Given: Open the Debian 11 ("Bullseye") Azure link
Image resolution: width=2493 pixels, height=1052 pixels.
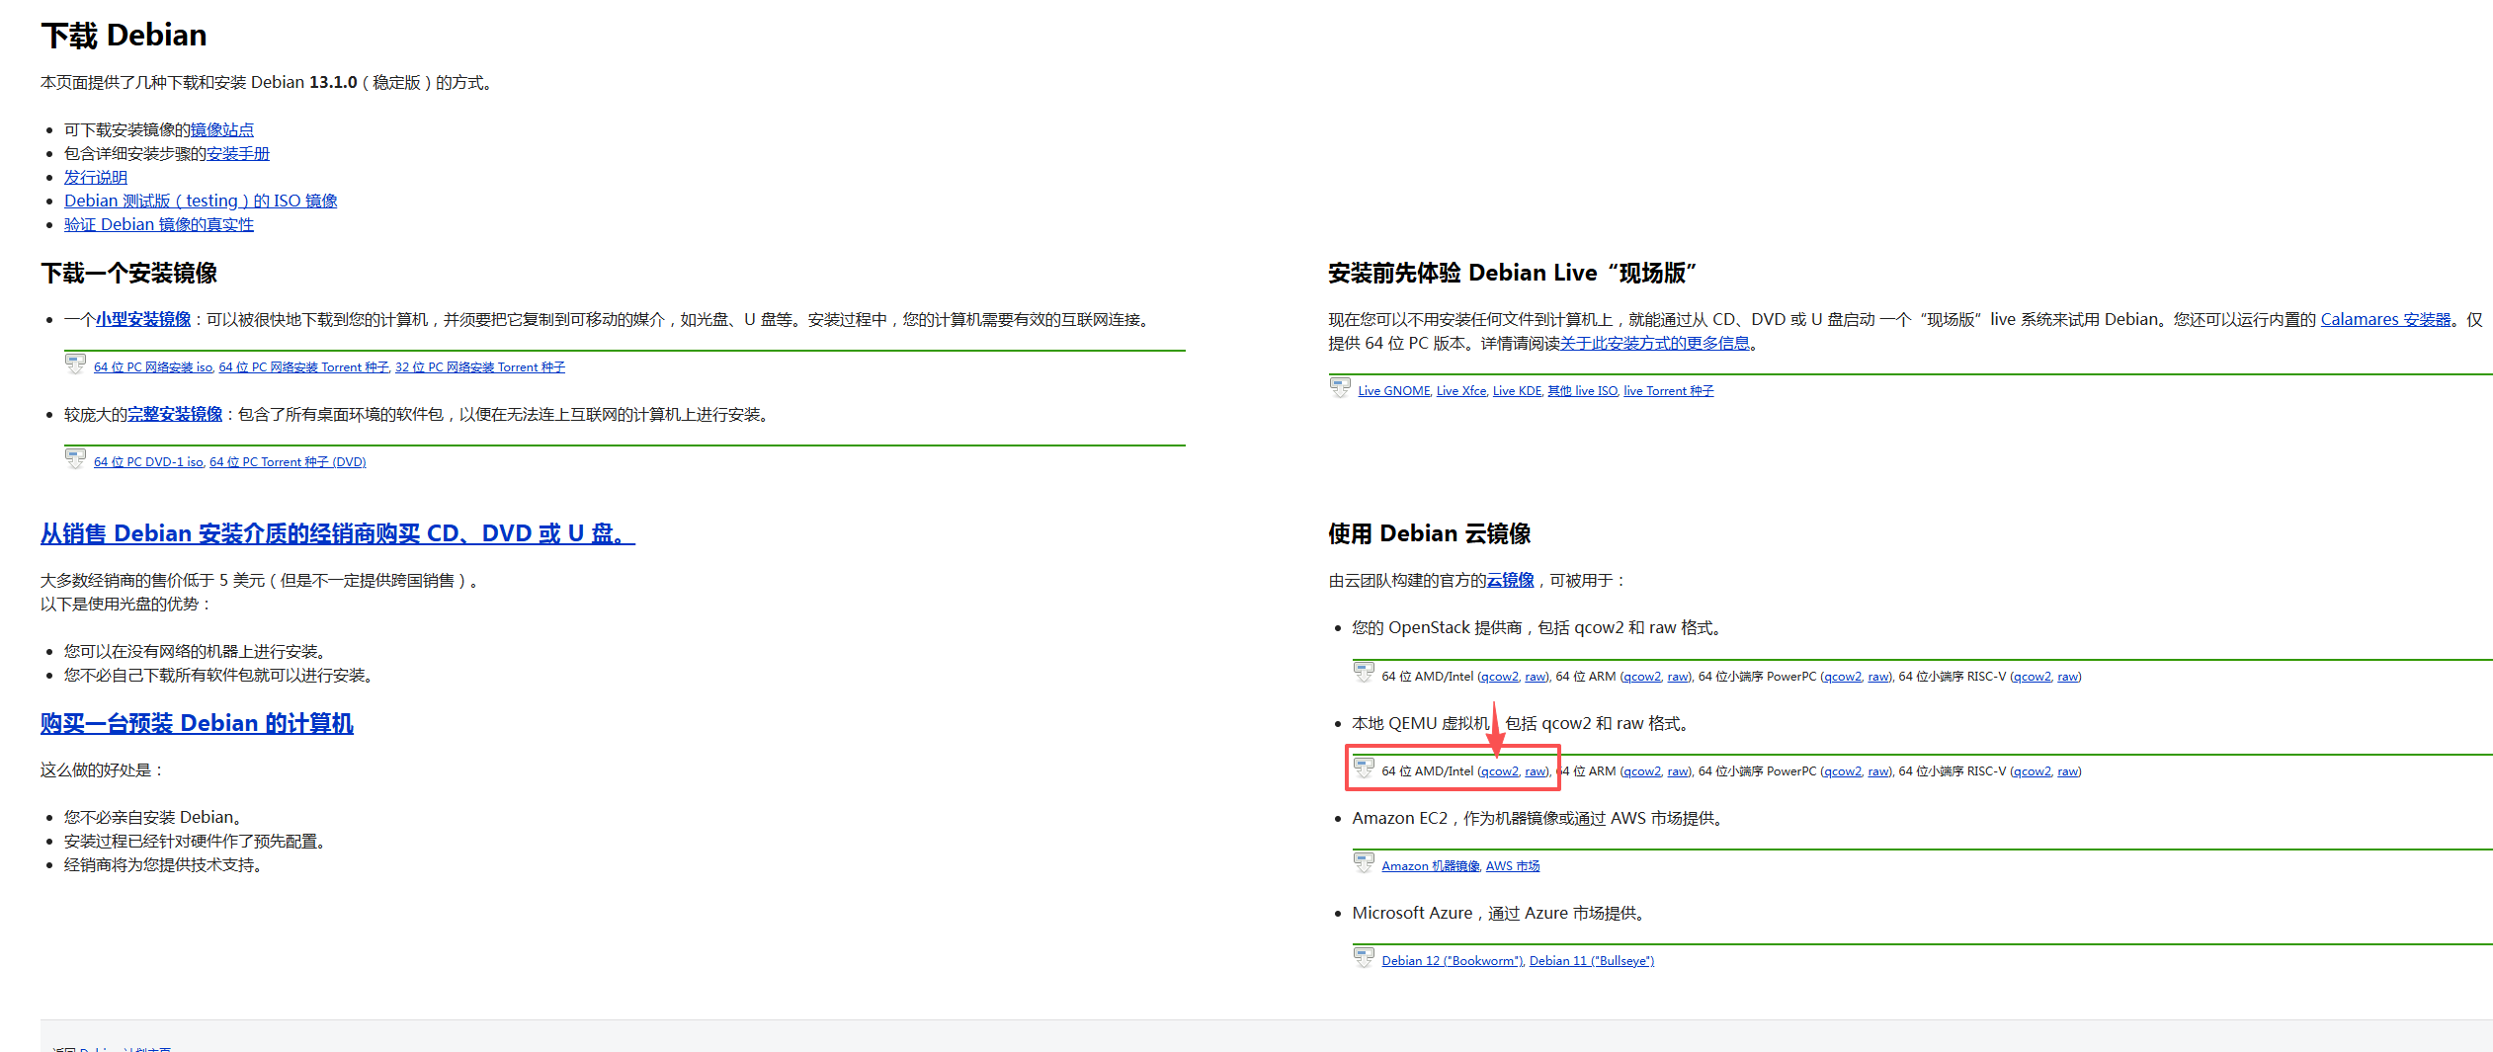Looking at the screenshot, I should tap(1591, 961).
